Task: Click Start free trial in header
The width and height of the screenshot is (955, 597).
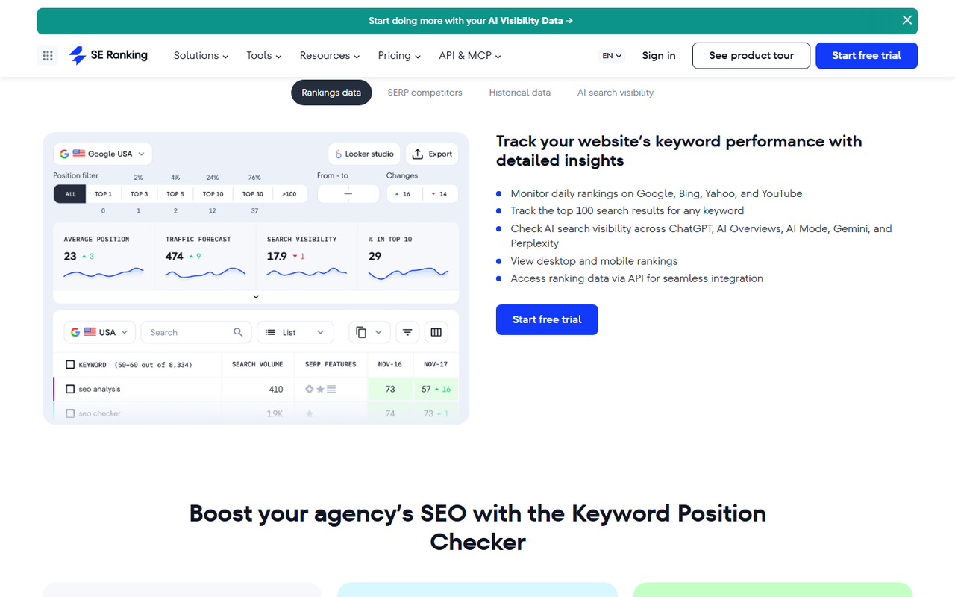Action: pyautogui.click(x=866, y=55)
